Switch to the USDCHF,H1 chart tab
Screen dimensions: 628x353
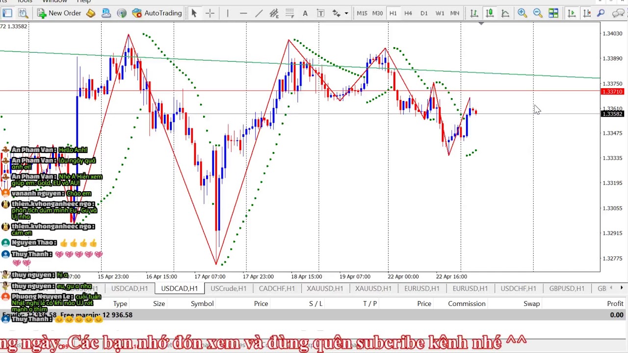[518, 288]
